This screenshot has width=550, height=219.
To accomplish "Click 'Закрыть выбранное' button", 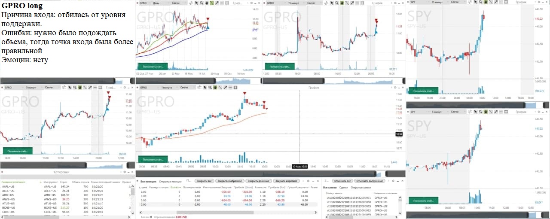I will (230, 181).
